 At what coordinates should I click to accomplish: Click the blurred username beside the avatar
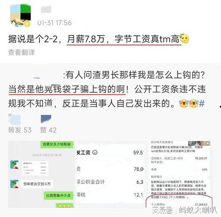(x=46, y=9)
